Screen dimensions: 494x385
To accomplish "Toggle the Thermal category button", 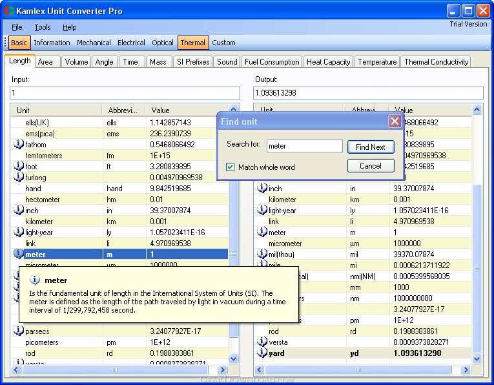I will tap(193, 43).
